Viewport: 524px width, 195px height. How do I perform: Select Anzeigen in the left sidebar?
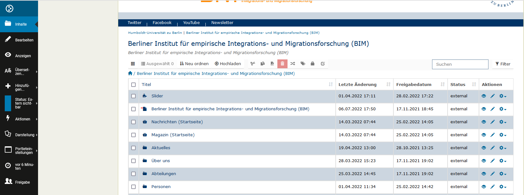(x=19, y=56)
